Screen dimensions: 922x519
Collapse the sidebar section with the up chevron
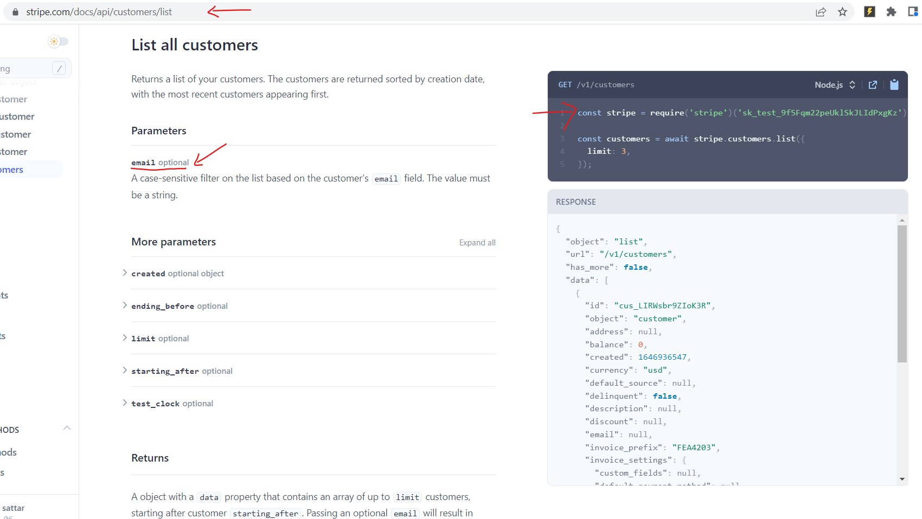pyautogui.click(x=67, y=428)
